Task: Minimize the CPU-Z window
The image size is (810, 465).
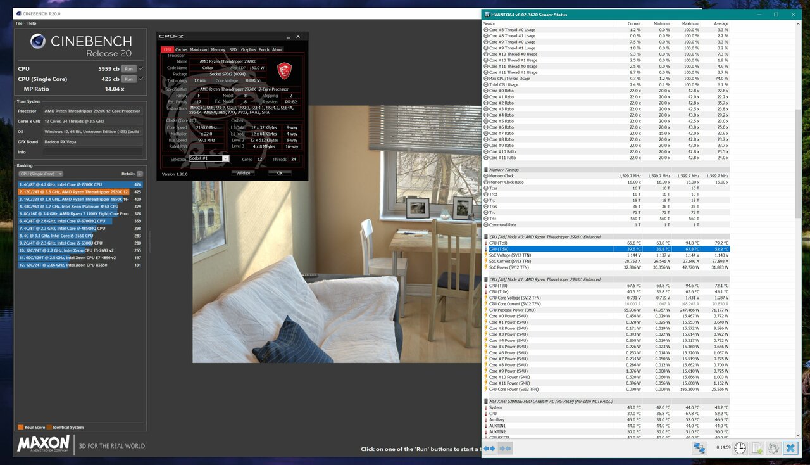Action: [287, 37]
